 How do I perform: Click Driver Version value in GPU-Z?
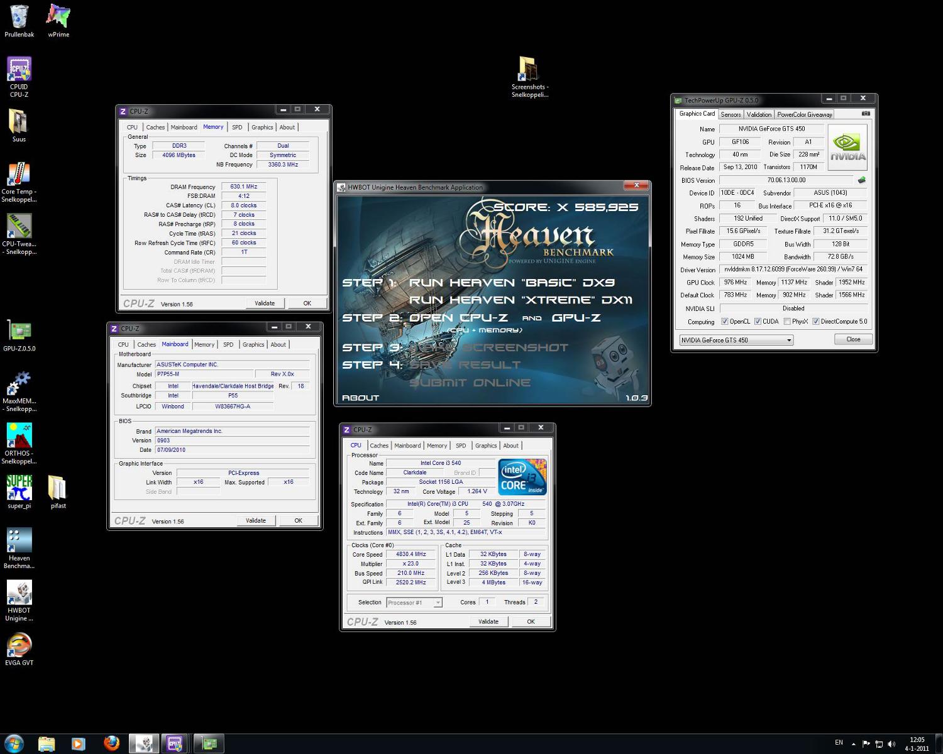[793, 270]
